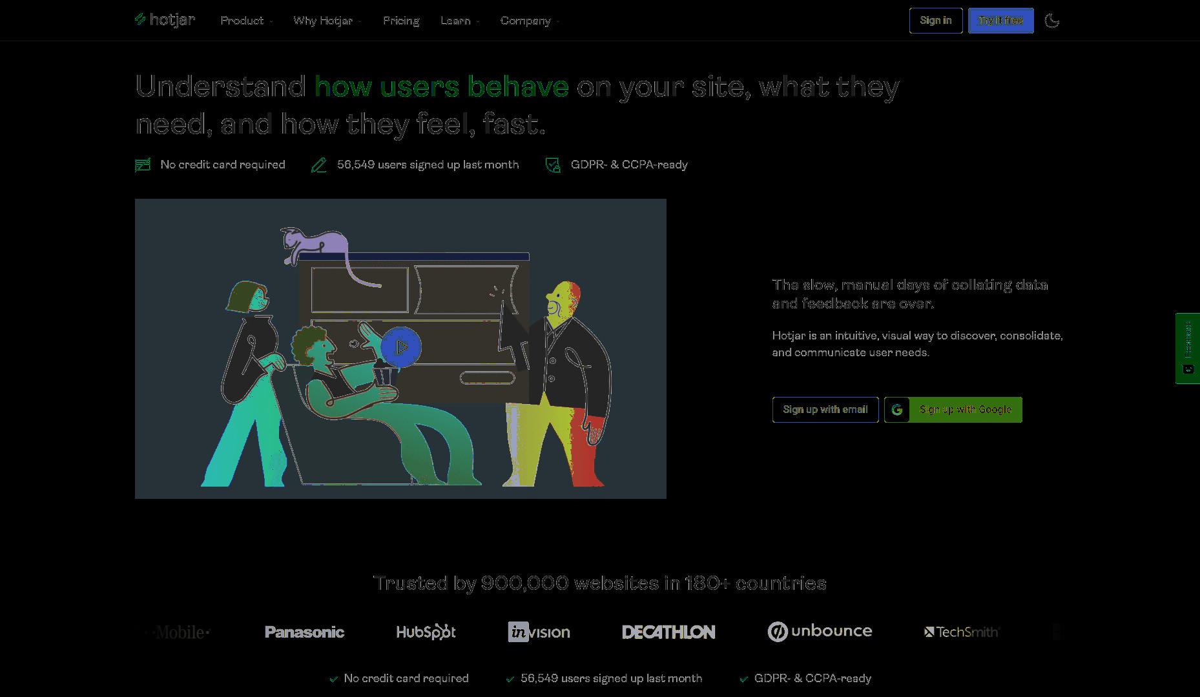Click top 'No credit card required' text
Viewport: 1200px width, 697px height.
(x=223, y=165)
